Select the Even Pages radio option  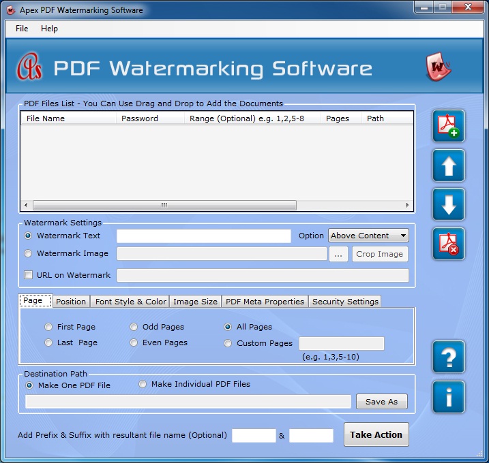pyautogui.click(x=134, y=342)
